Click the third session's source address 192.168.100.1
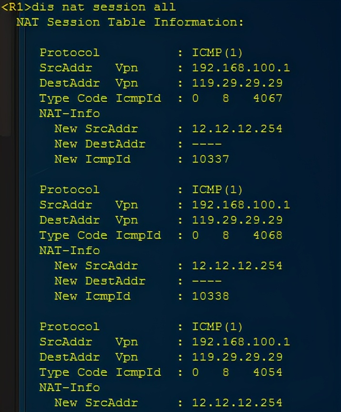This screenshot has height=412, width=341. pos(241,342)
